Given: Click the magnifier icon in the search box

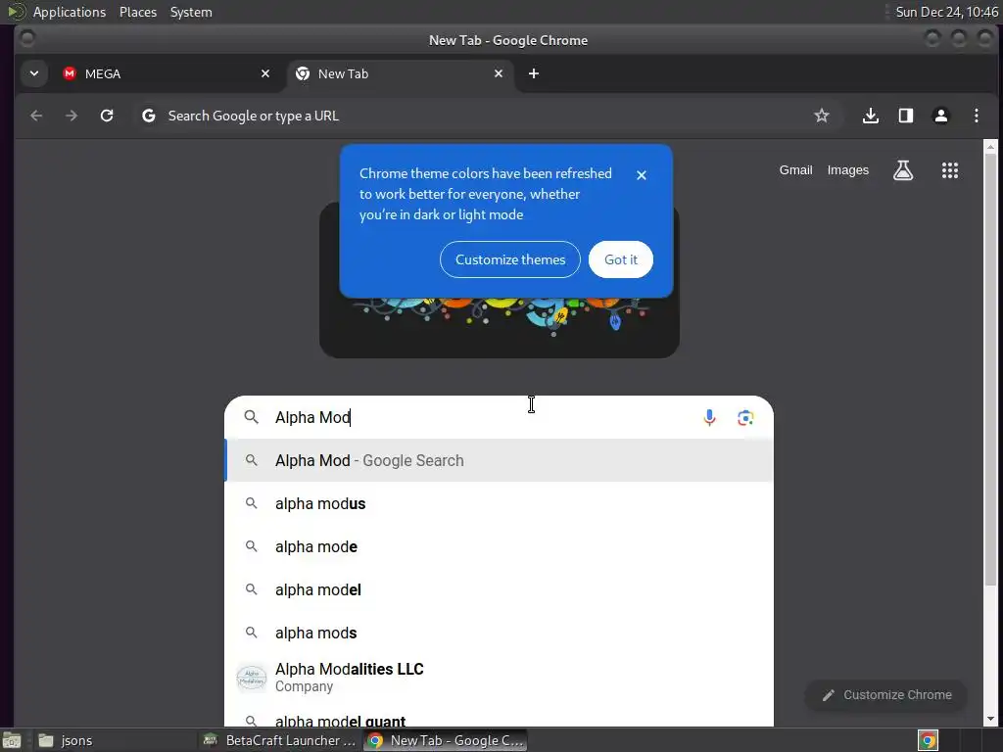Looking at the screenshot, I should click(x=252, y=417).
